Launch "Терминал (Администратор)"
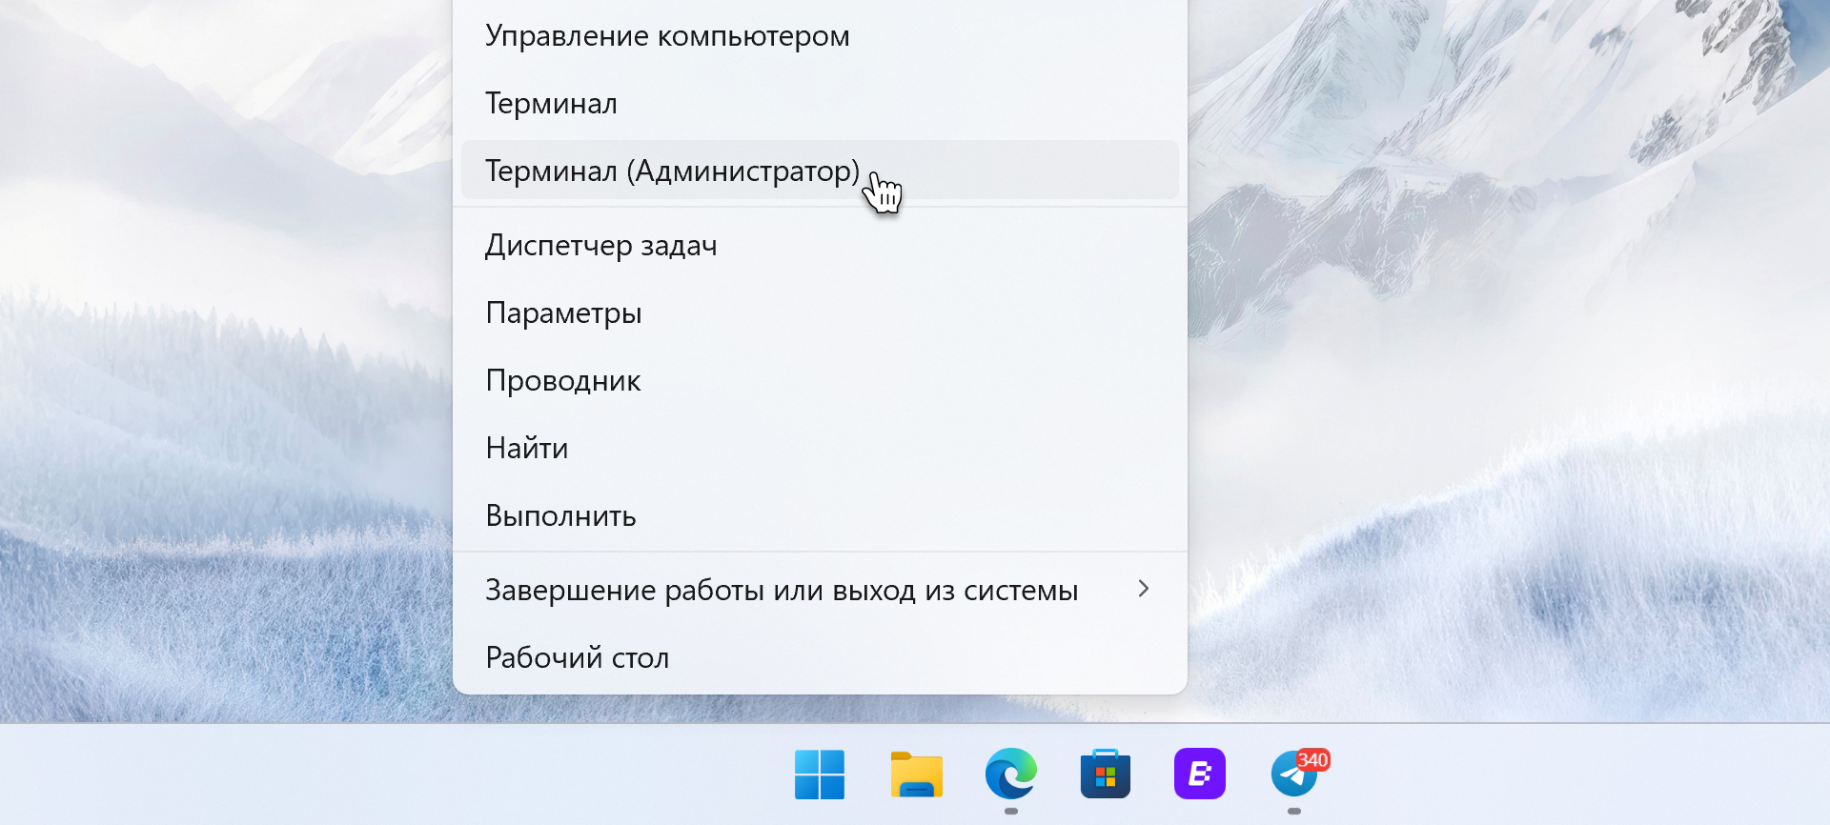Screen dimensions: 1830x825 tap(672, 171)
